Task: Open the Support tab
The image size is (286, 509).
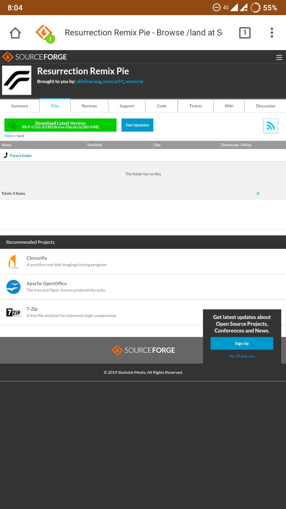Action: pyautogui.click(x=127, y=106)
